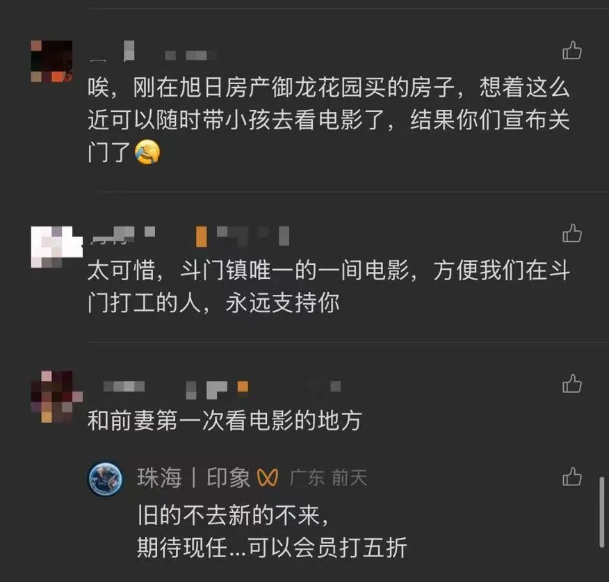Click the vertical scrollbar thumb at right edge
609x582 pixels.
(601, 512)
